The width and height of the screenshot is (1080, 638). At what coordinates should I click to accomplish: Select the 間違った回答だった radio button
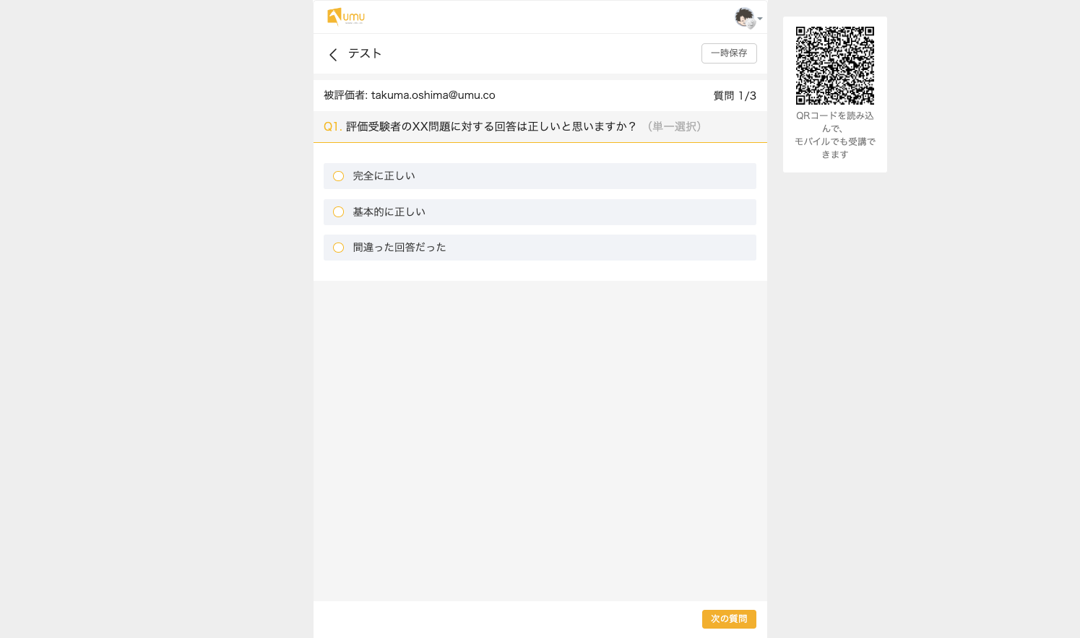[x=338, y=248]
